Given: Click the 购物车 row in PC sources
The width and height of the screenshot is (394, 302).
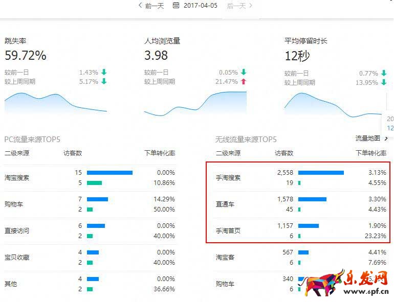Looking at the screenshot, I should tap(13, 204).
